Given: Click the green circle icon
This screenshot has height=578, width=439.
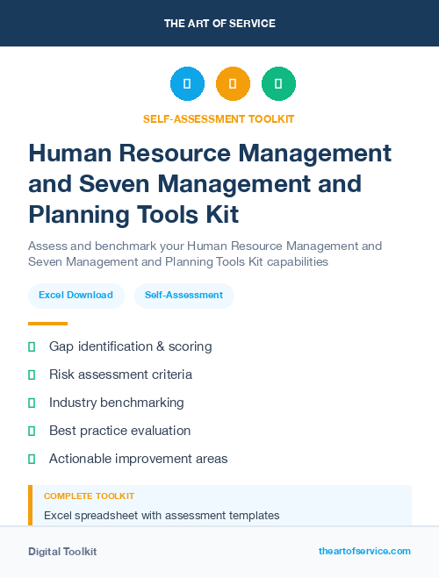Looking at the screenshot, I should pos(278,83).
